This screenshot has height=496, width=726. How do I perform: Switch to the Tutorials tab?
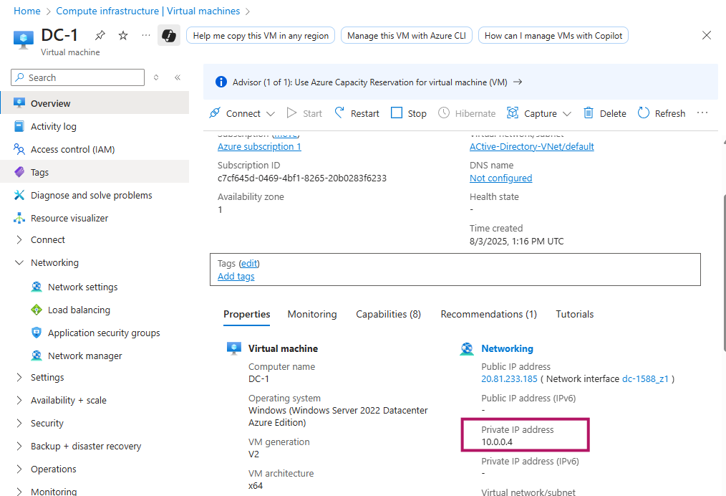[575, 314]
